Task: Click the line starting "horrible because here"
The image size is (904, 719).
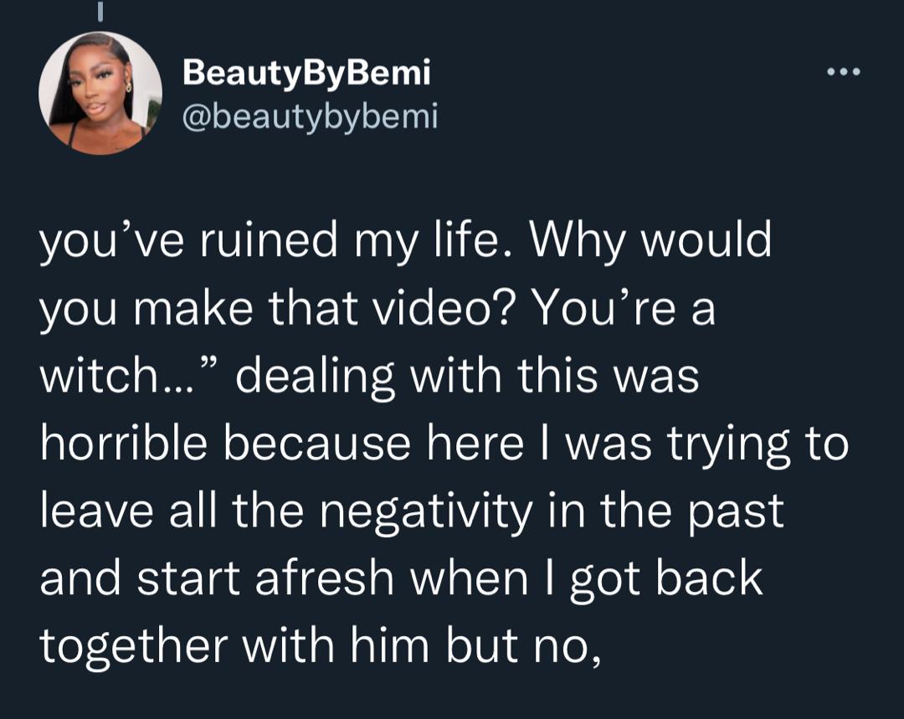Action: [x=444, y=444]
